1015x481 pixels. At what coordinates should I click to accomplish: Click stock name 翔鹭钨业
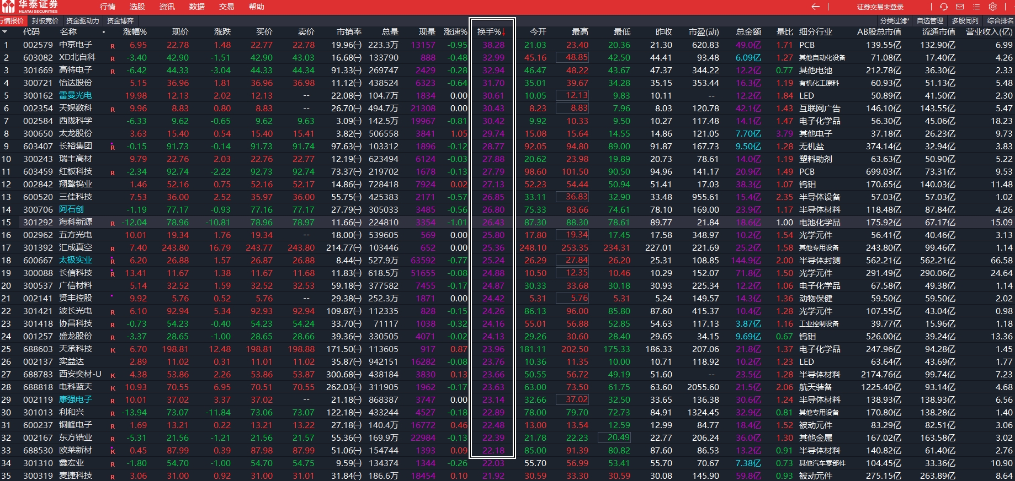pyautogui.click(x=76, y=184)
